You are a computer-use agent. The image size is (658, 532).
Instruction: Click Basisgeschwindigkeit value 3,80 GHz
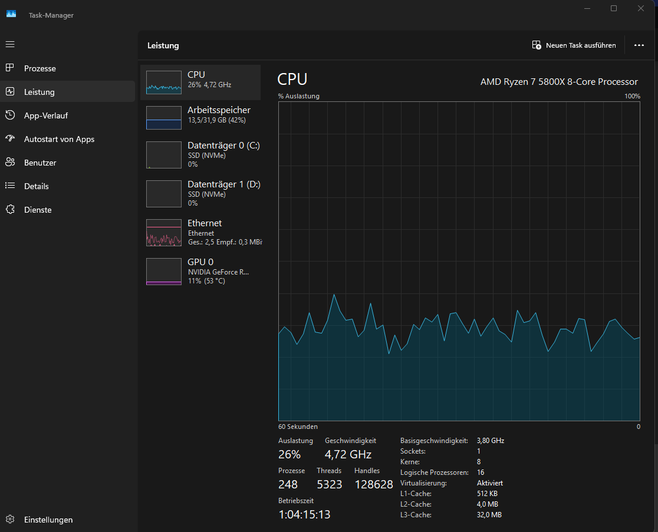[491, 441]
